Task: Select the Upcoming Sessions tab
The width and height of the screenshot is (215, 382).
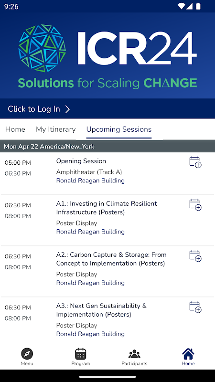Action: (119, 129)
